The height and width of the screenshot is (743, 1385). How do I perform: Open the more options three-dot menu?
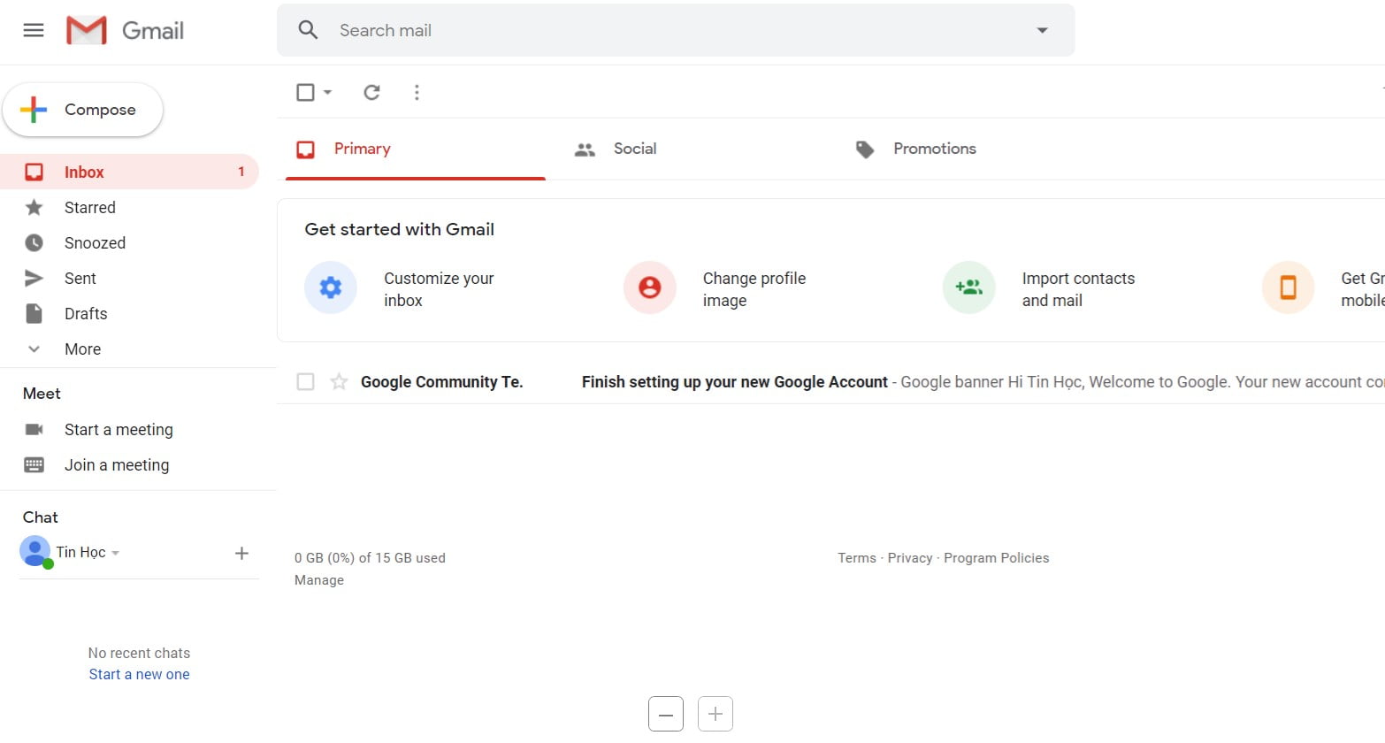click(x=417, y=92)
